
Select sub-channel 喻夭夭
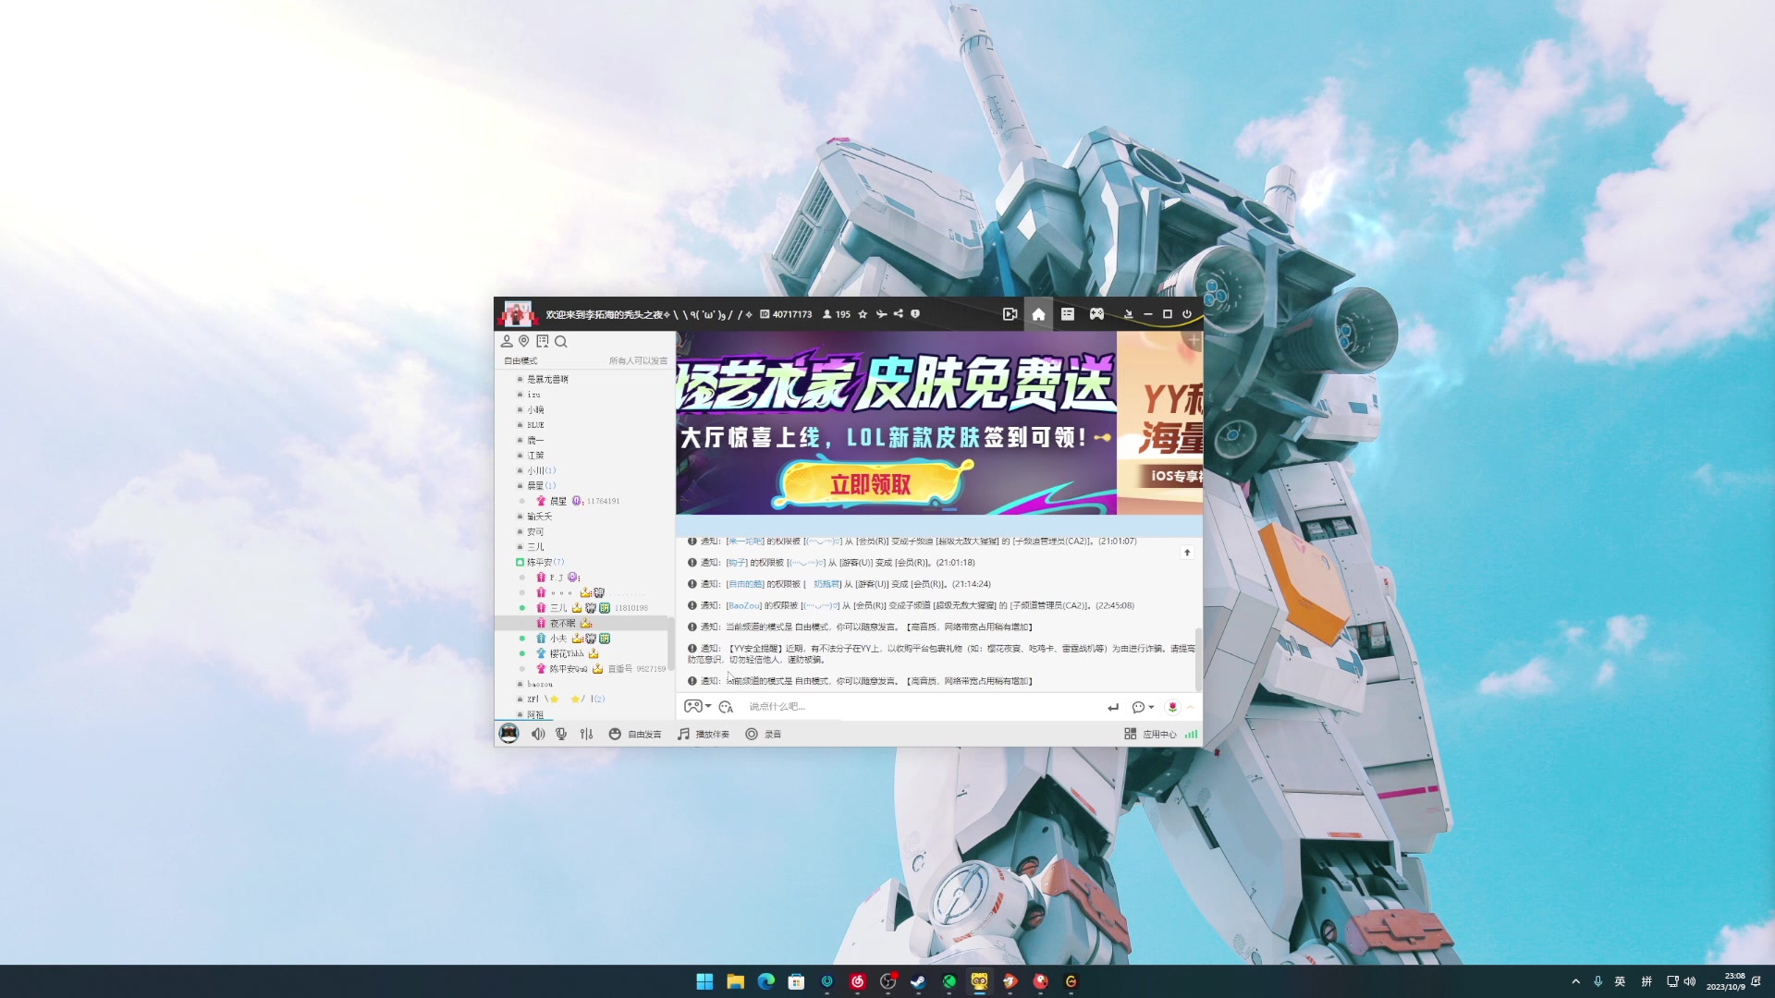[x=539, y=517]
